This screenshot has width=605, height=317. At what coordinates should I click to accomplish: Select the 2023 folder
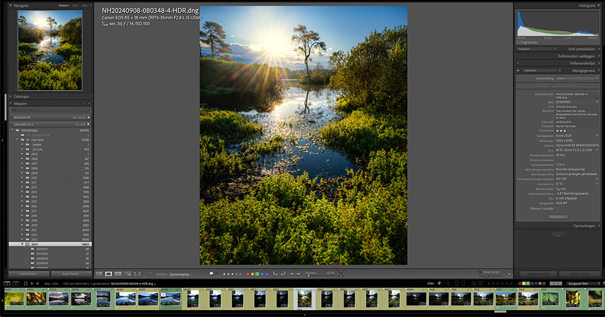50,239
